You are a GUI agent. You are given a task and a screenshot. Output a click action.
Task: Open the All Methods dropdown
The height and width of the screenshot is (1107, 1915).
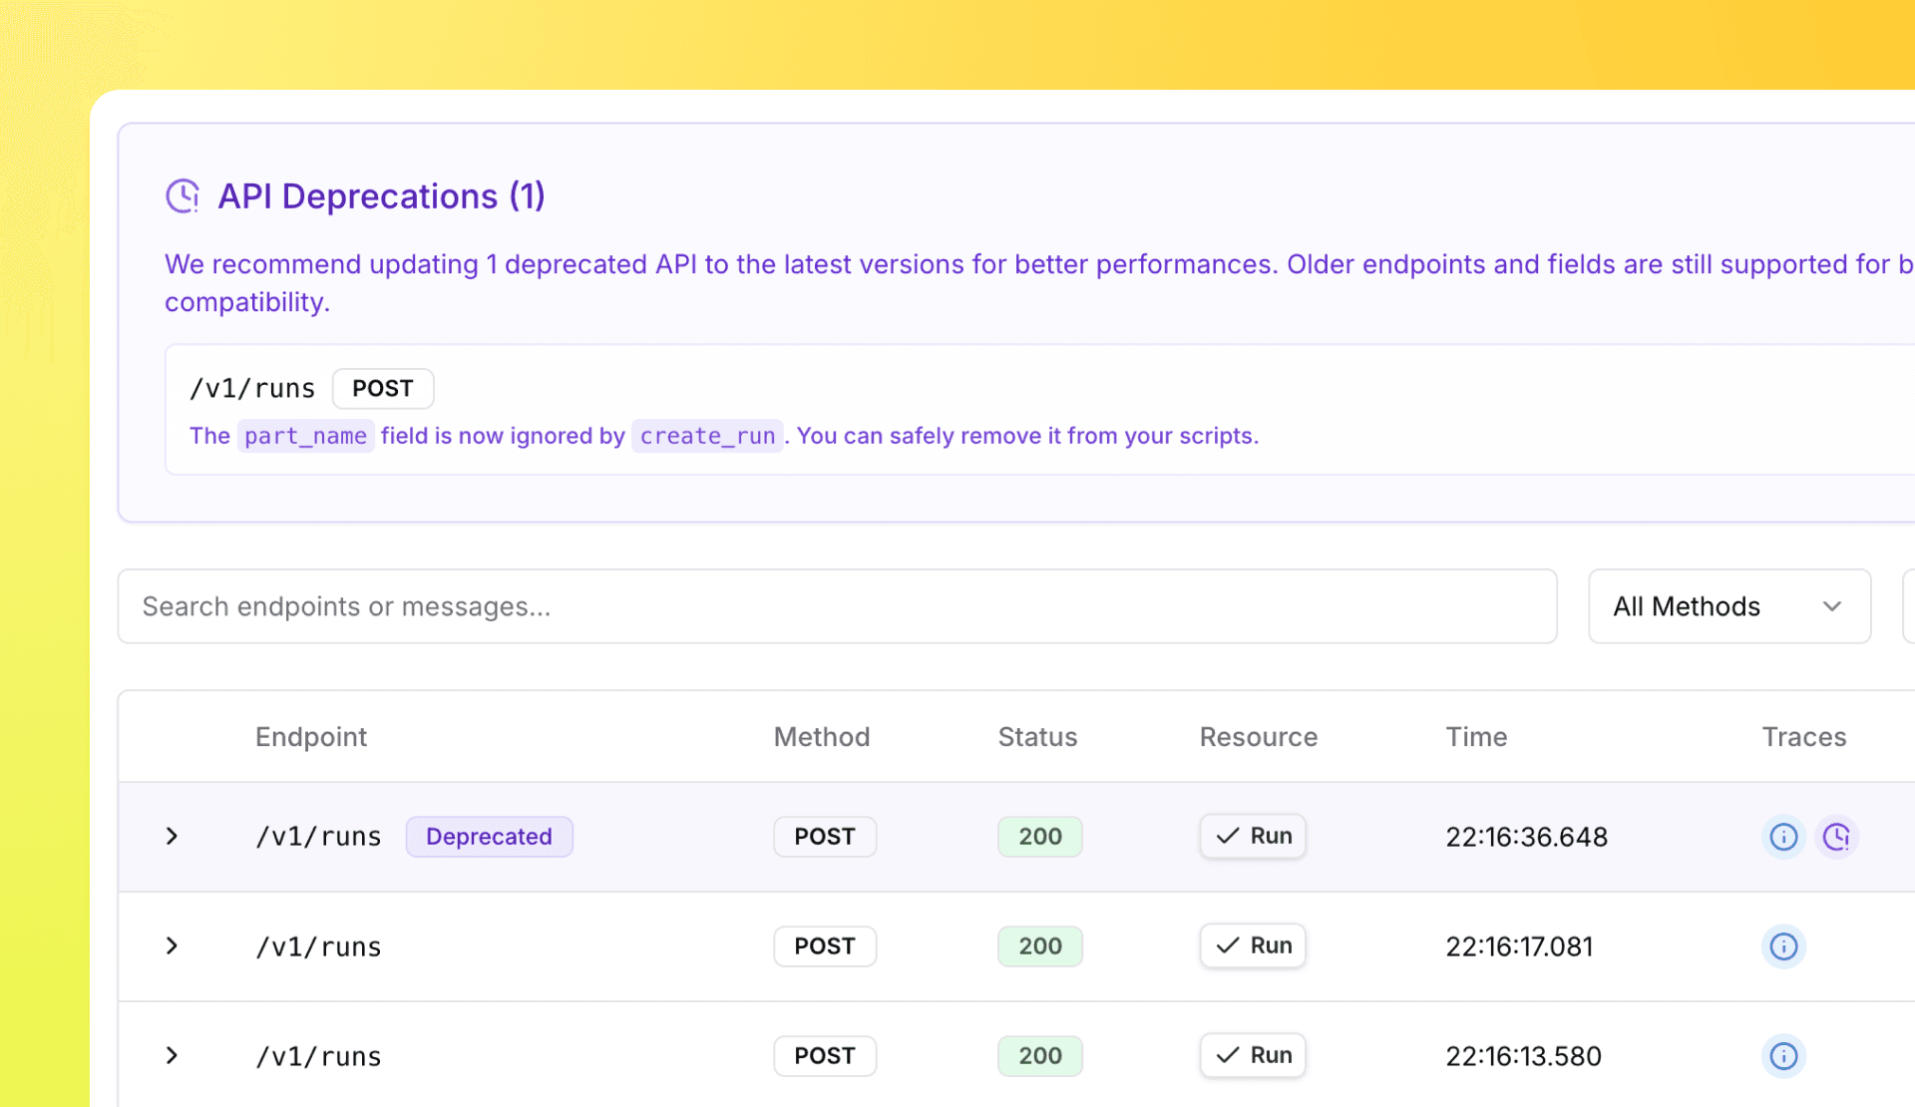1728,605
